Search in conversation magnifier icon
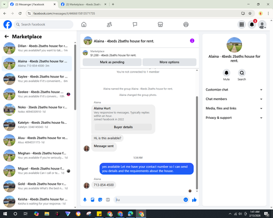The image size is (273, 218). click(x=242, y=73)
